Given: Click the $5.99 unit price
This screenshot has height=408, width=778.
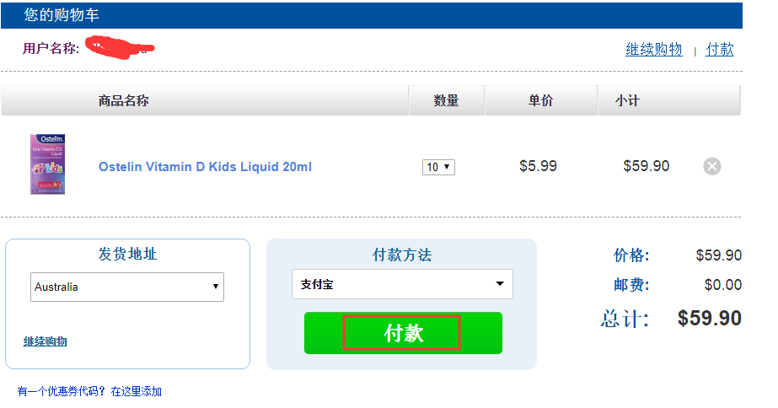Looking at the screenshot, I should 538,166.
